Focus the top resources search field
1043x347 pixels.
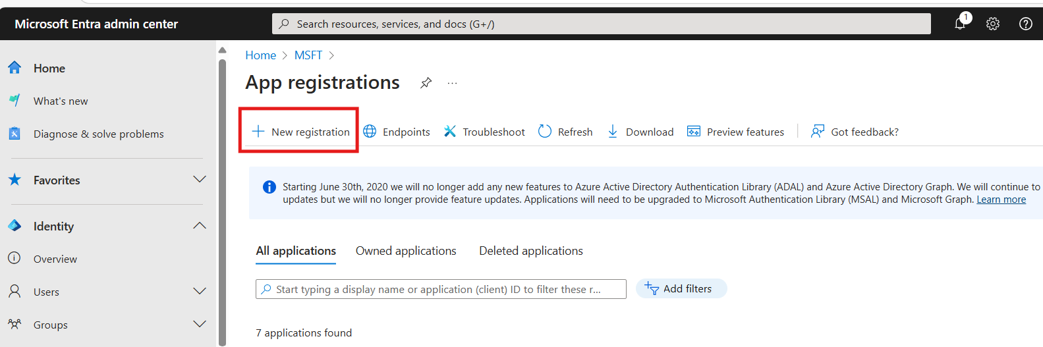click(x=602, y=24)
